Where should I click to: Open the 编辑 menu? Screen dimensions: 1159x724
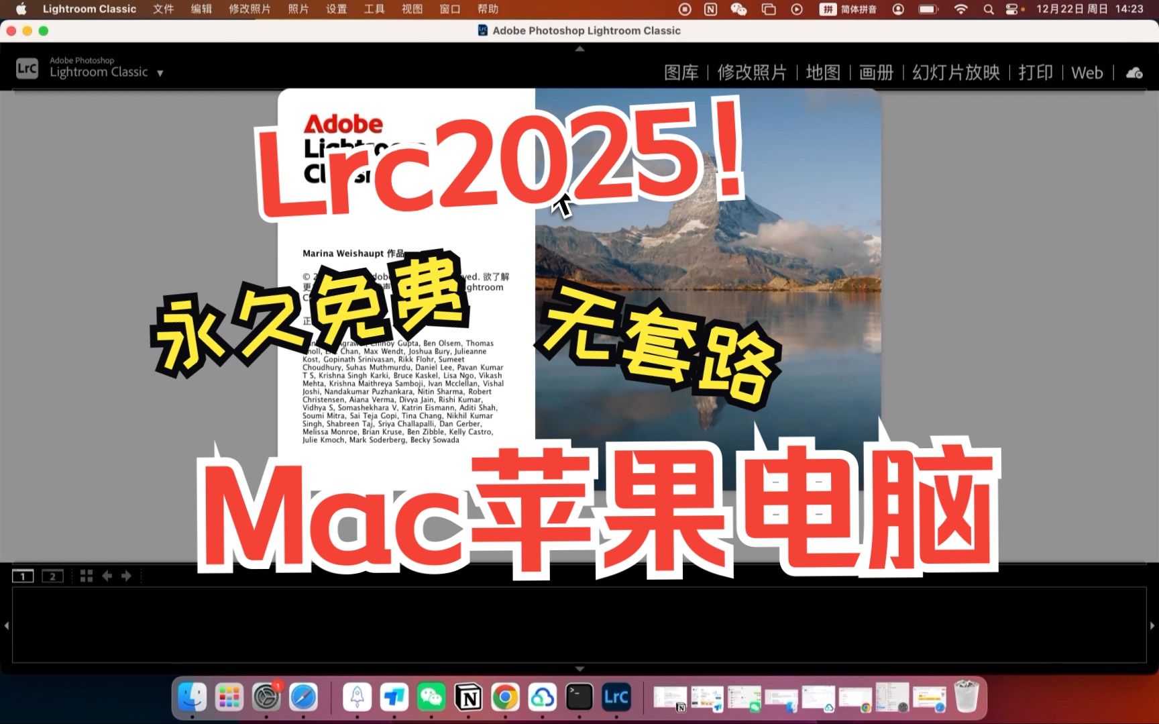[201, 9]
